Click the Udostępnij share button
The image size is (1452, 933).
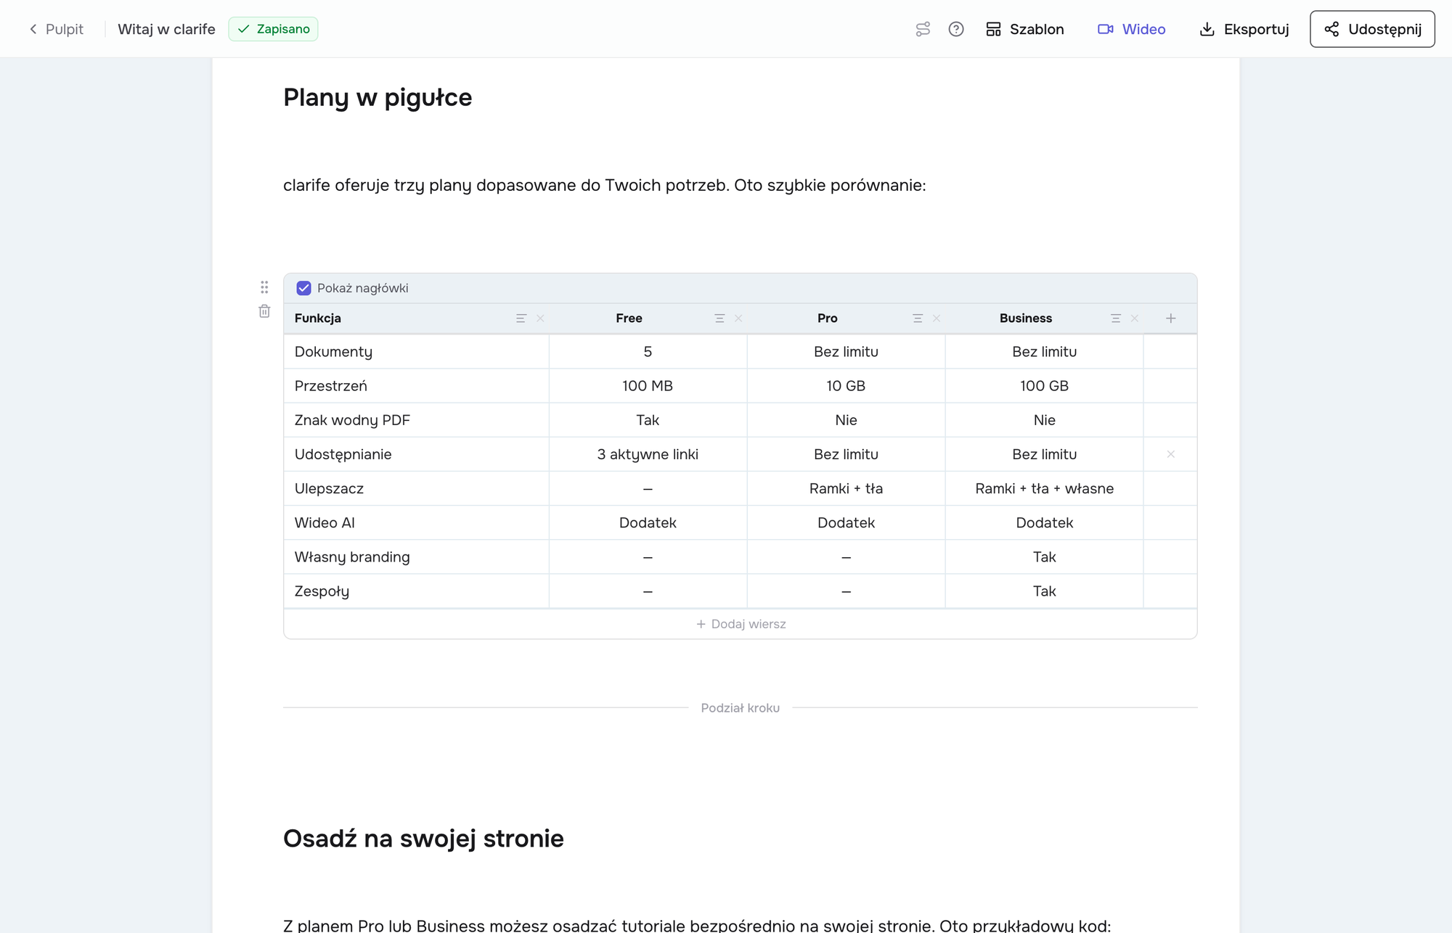click(1372, 29)
